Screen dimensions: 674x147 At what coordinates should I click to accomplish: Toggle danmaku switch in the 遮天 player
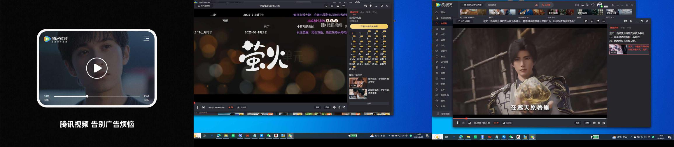(496, 123)
